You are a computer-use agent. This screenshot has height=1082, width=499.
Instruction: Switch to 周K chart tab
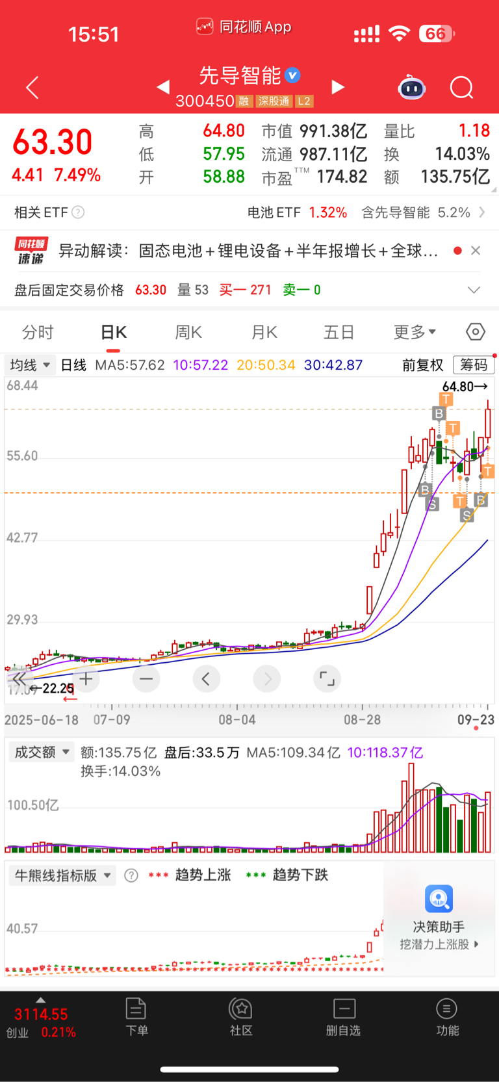[188, 332]
